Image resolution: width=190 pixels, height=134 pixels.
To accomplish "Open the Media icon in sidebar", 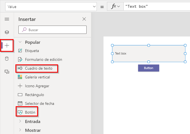I will pos(7,72).
